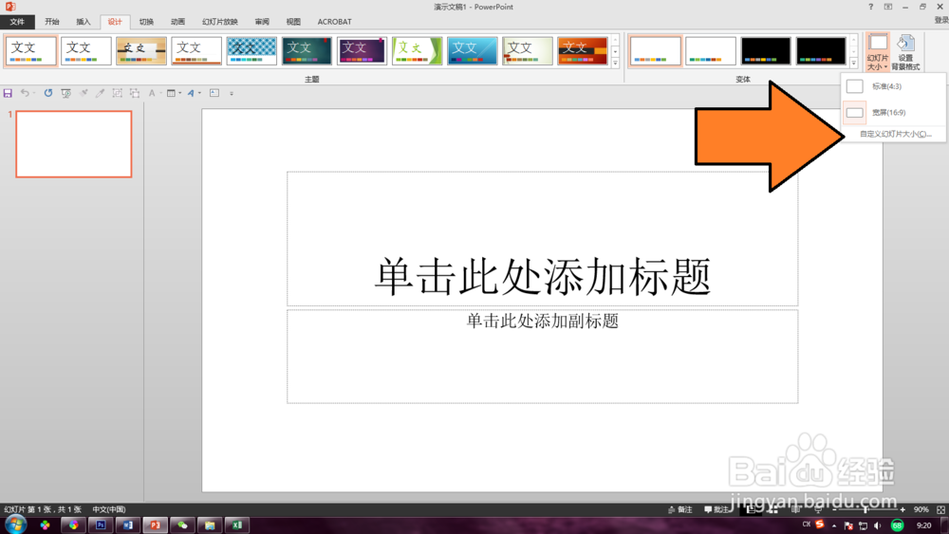Save the presentation with the purple disk icon
The image size is (949, 534).
(8, 93)
